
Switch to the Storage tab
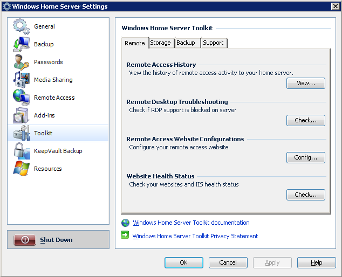pos(161,43)
